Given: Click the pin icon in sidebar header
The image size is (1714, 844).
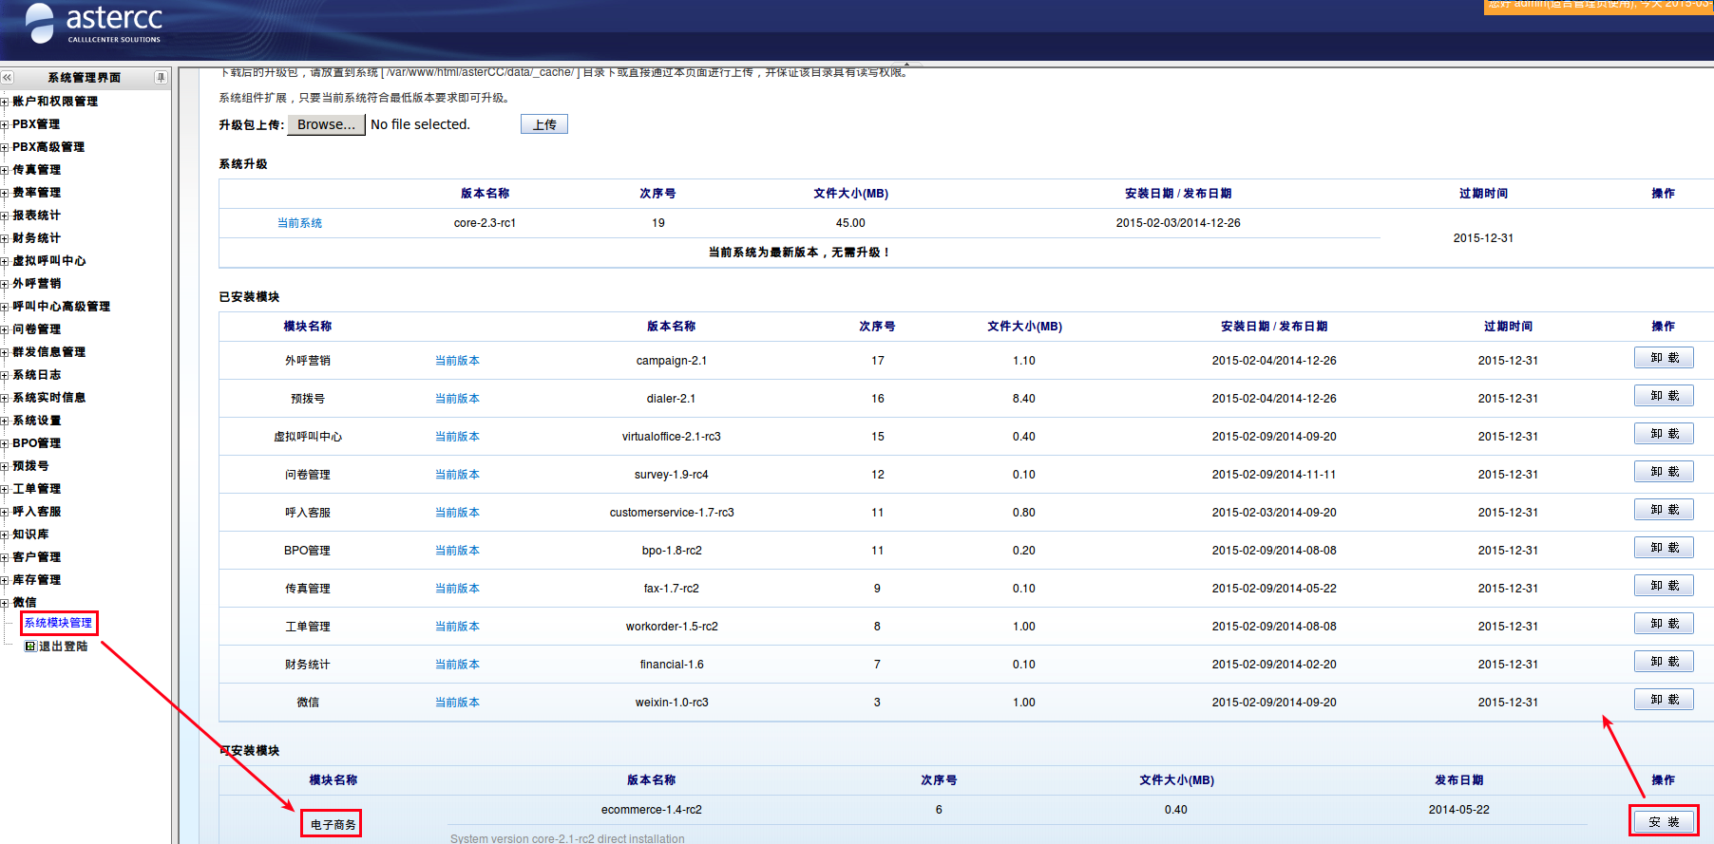Looking at the screenshot, I should coord(161,78).
